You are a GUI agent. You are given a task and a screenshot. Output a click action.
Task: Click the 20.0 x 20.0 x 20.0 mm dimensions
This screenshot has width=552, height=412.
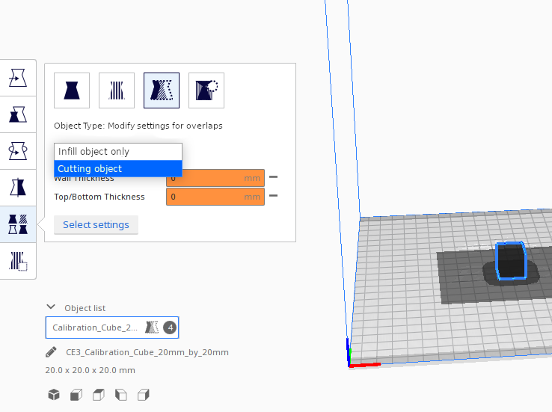coord(90,370)
